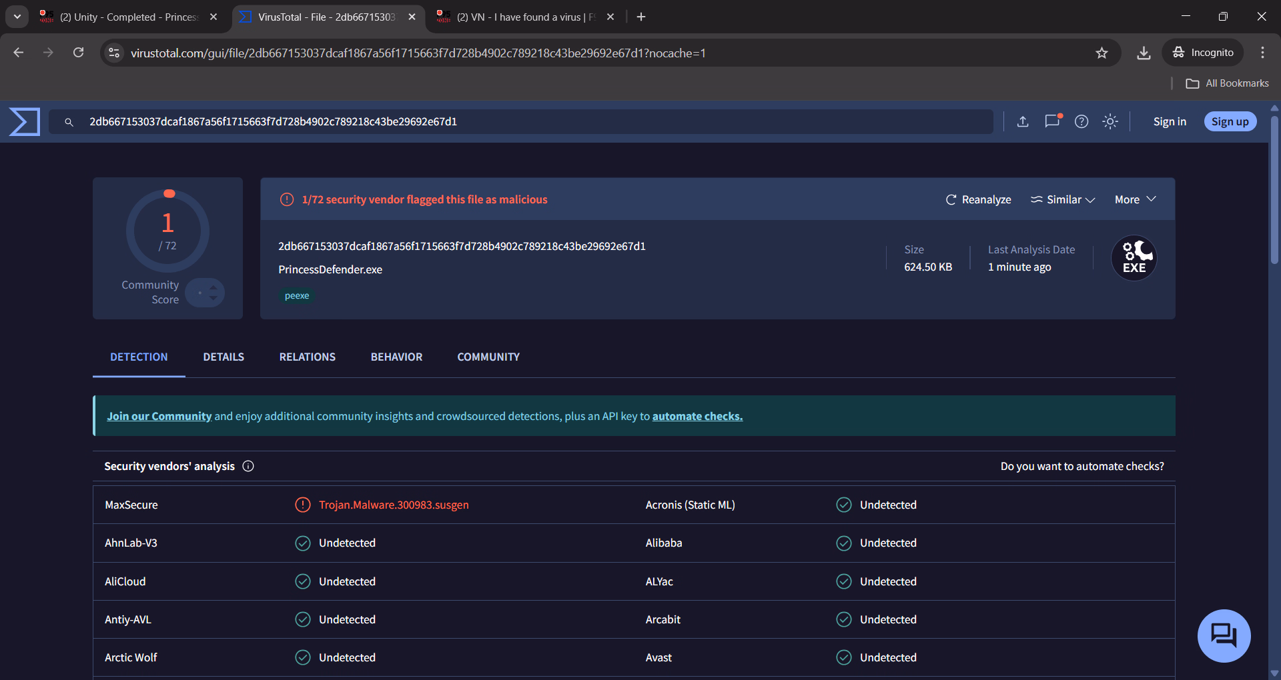The height and width of the screenshot is (680, 1281).
Task: Toggle the light/dark theme sun icon
Action: click(1110, 121)
